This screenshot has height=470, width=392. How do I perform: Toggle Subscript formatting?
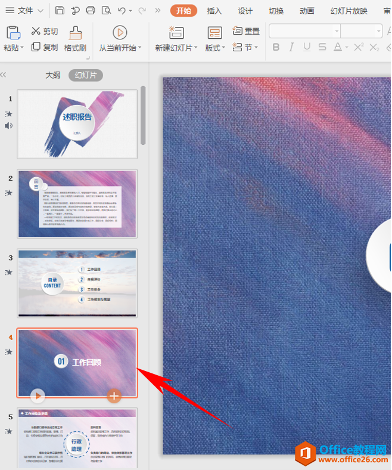[374, 47]
